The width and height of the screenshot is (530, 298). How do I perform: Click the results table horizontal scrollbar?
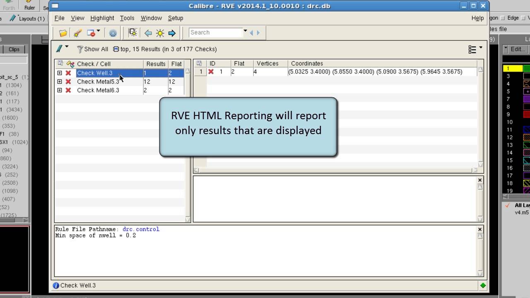click(x=335, y=170)
